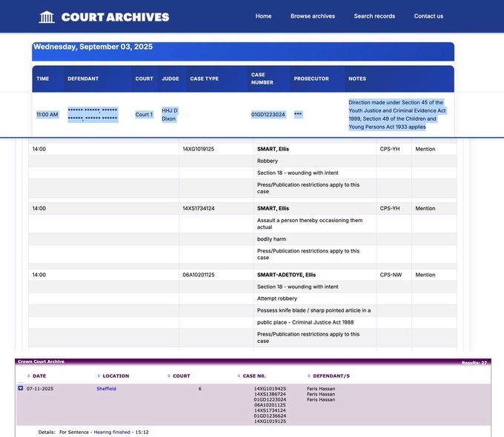Open the Contact us page

point(428,16)
